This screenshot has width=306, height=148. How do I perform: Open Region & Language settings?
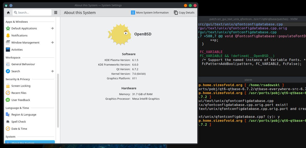click(30, 115)
